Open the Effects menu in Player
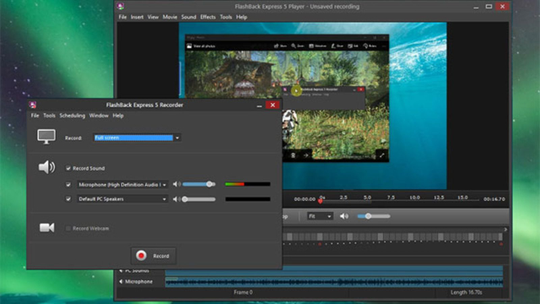The image size is (540, 304). (x=208, y=17)
